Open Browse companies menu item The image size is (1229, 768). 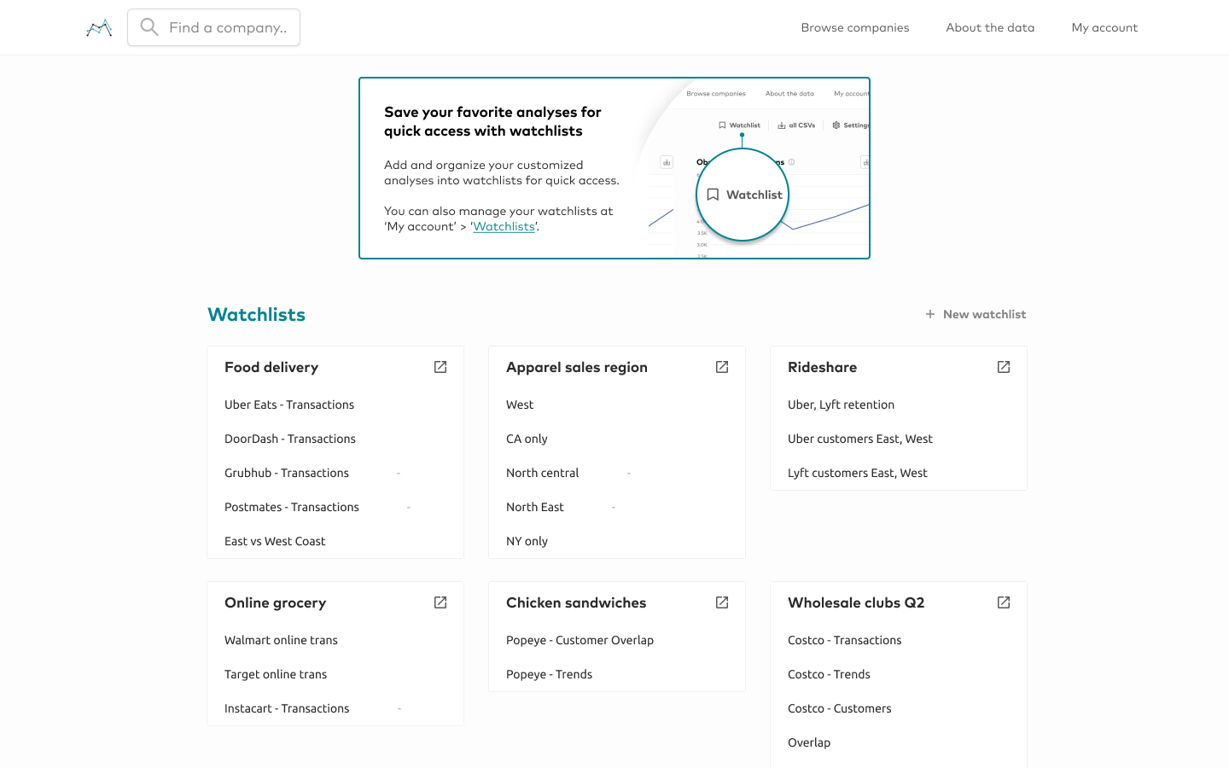pyautogui.click(x=854, y=28)
